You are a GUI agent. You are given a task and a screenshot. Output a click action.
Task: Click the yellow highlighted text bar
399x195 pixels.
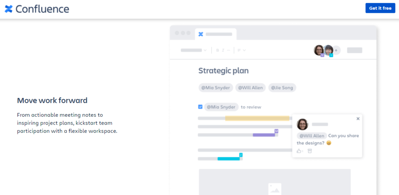coord(257,118)
